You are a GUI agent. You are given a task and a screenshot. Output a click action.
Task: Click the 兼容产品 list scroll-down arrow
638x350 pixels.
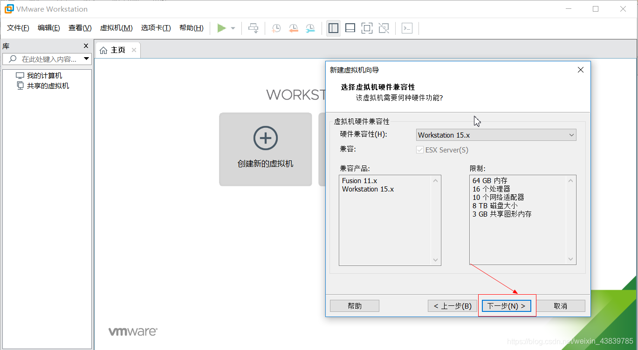tap(436, 260)
